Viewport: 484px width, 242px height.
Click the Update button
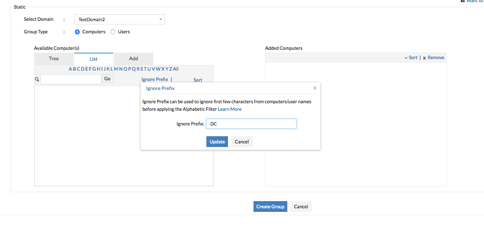click(217, 142)
